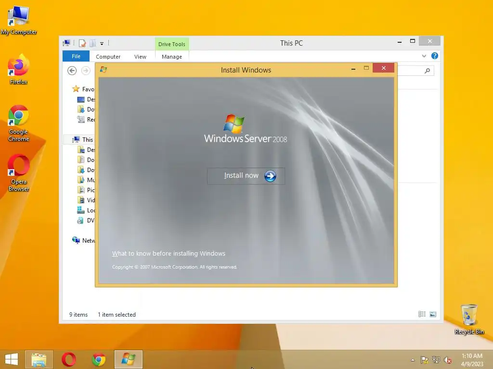The height and width of the screenshot is (369, 493).
Task: Click the Back arrow in This PC window
Action: coord(72,71)
